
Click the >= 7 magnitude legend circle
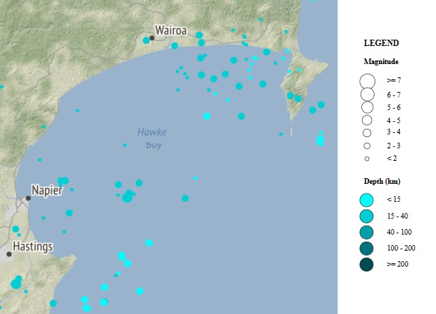tap(368, 81)
